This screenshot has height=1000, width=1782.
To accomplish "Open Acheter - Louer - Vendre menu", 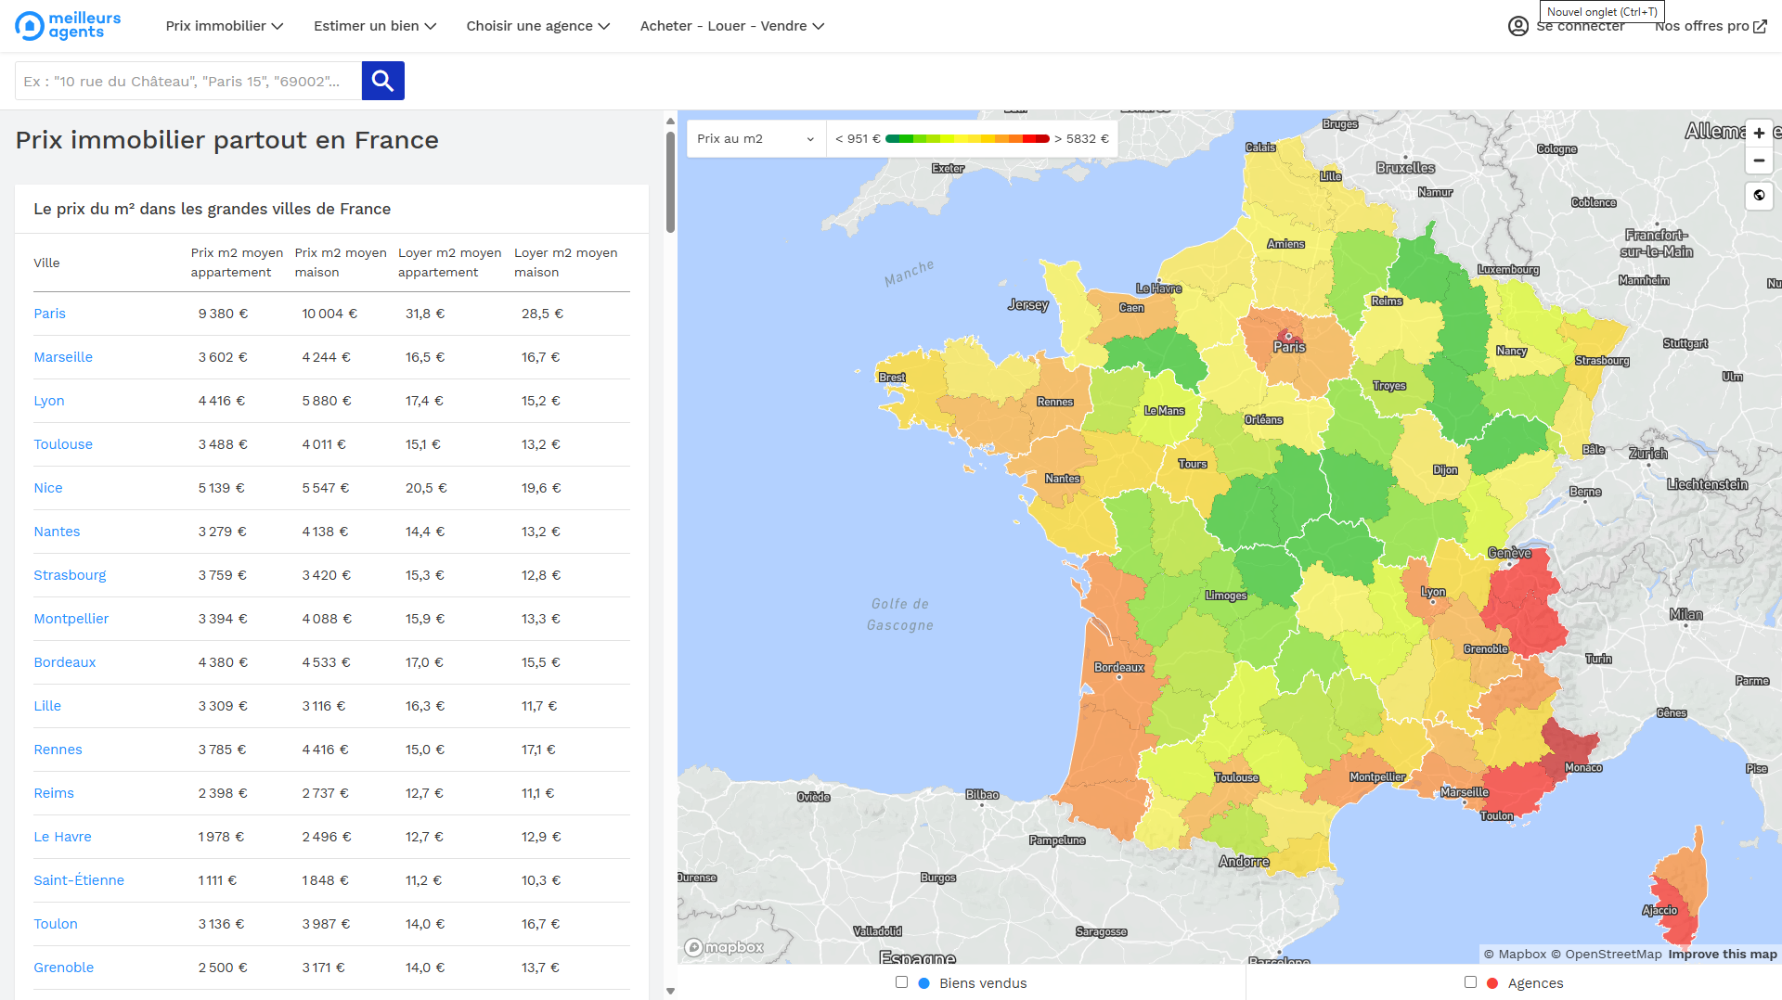I will coord(731,26).
